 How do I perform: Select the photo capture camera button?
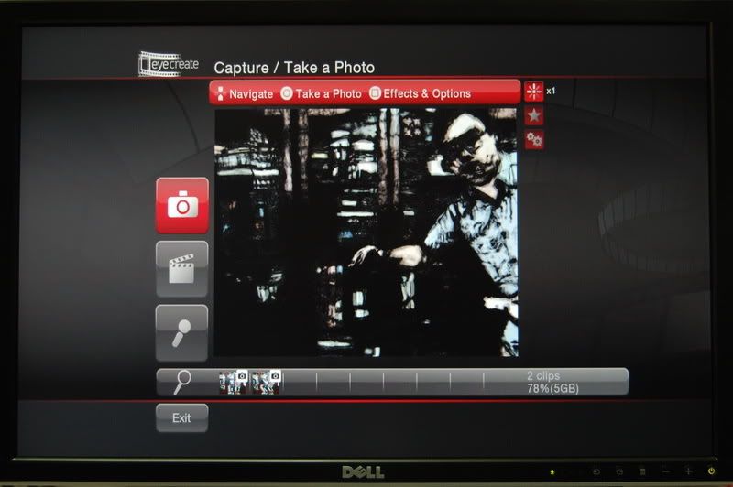coord(182,205)
